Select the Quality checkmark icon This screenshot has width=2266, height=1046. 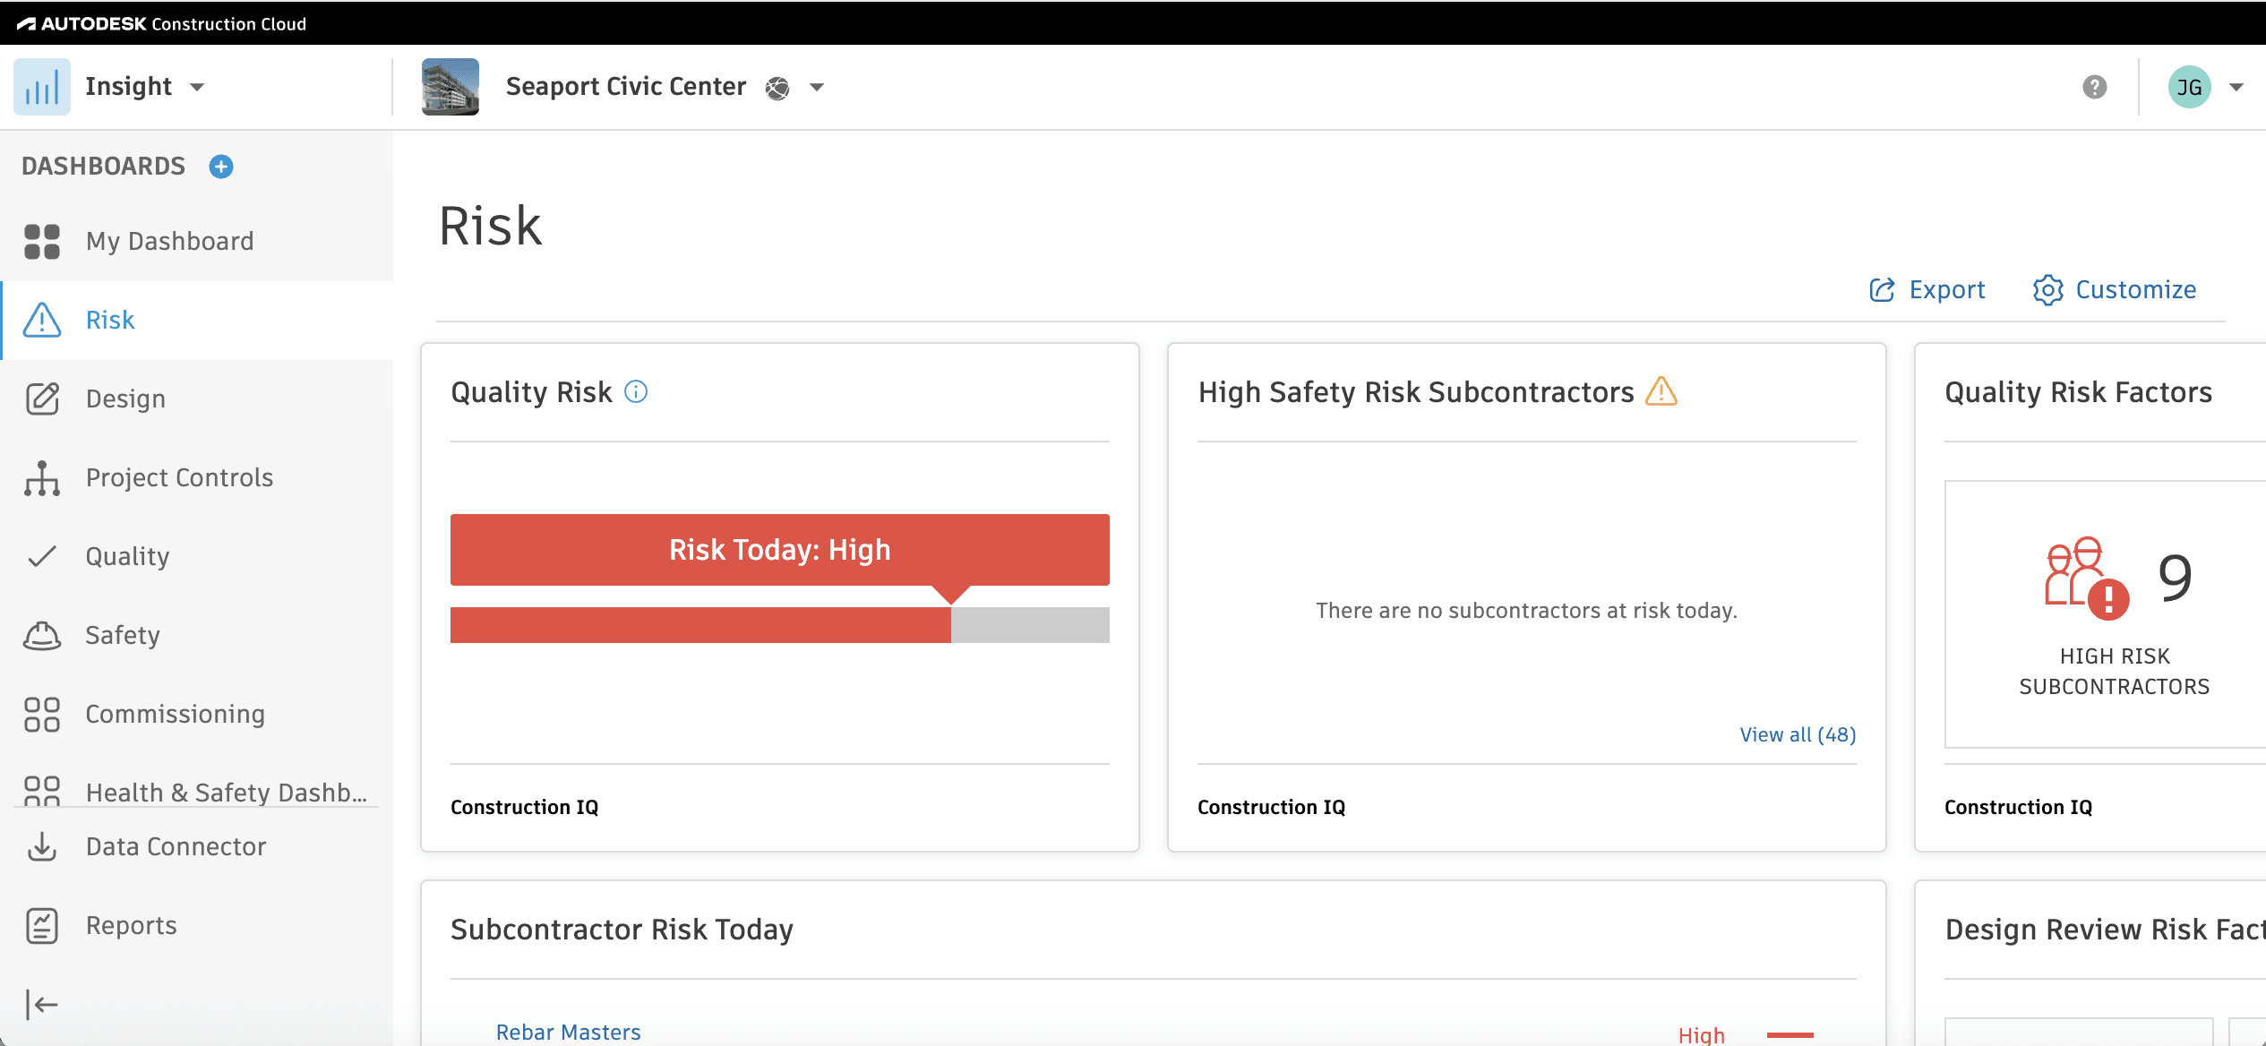[x=41, y=556]
